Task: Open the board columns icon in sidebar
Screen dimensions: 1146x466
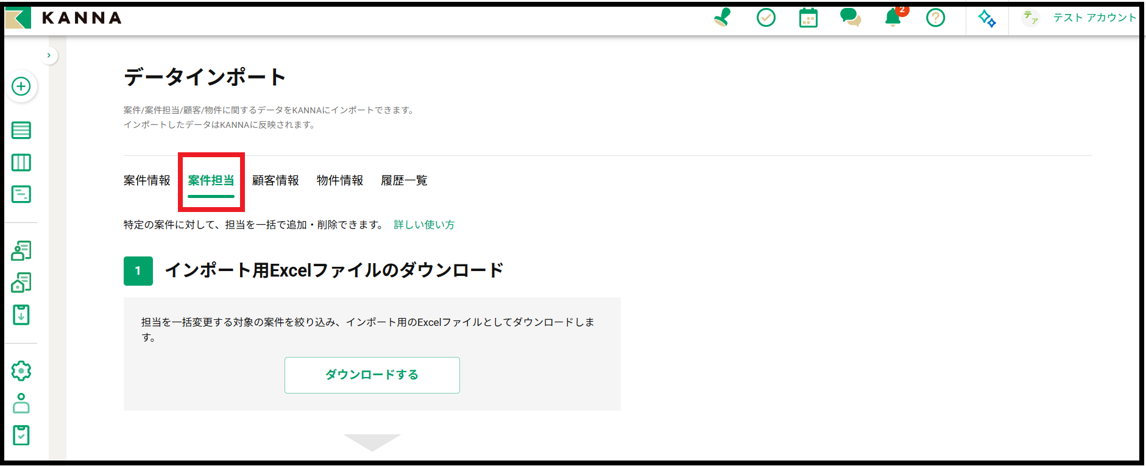Action: (21, 163)
